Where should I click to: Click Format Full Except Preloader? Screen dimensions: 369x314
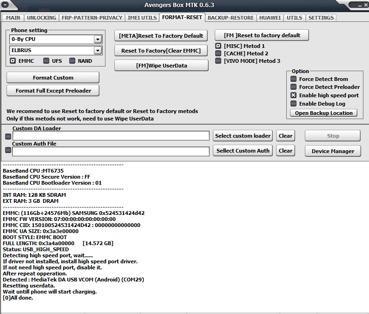click(x=53, y=91)
